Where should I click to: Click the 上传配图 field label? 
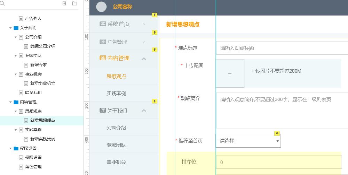pyautogui.click(x=194, y=65)
